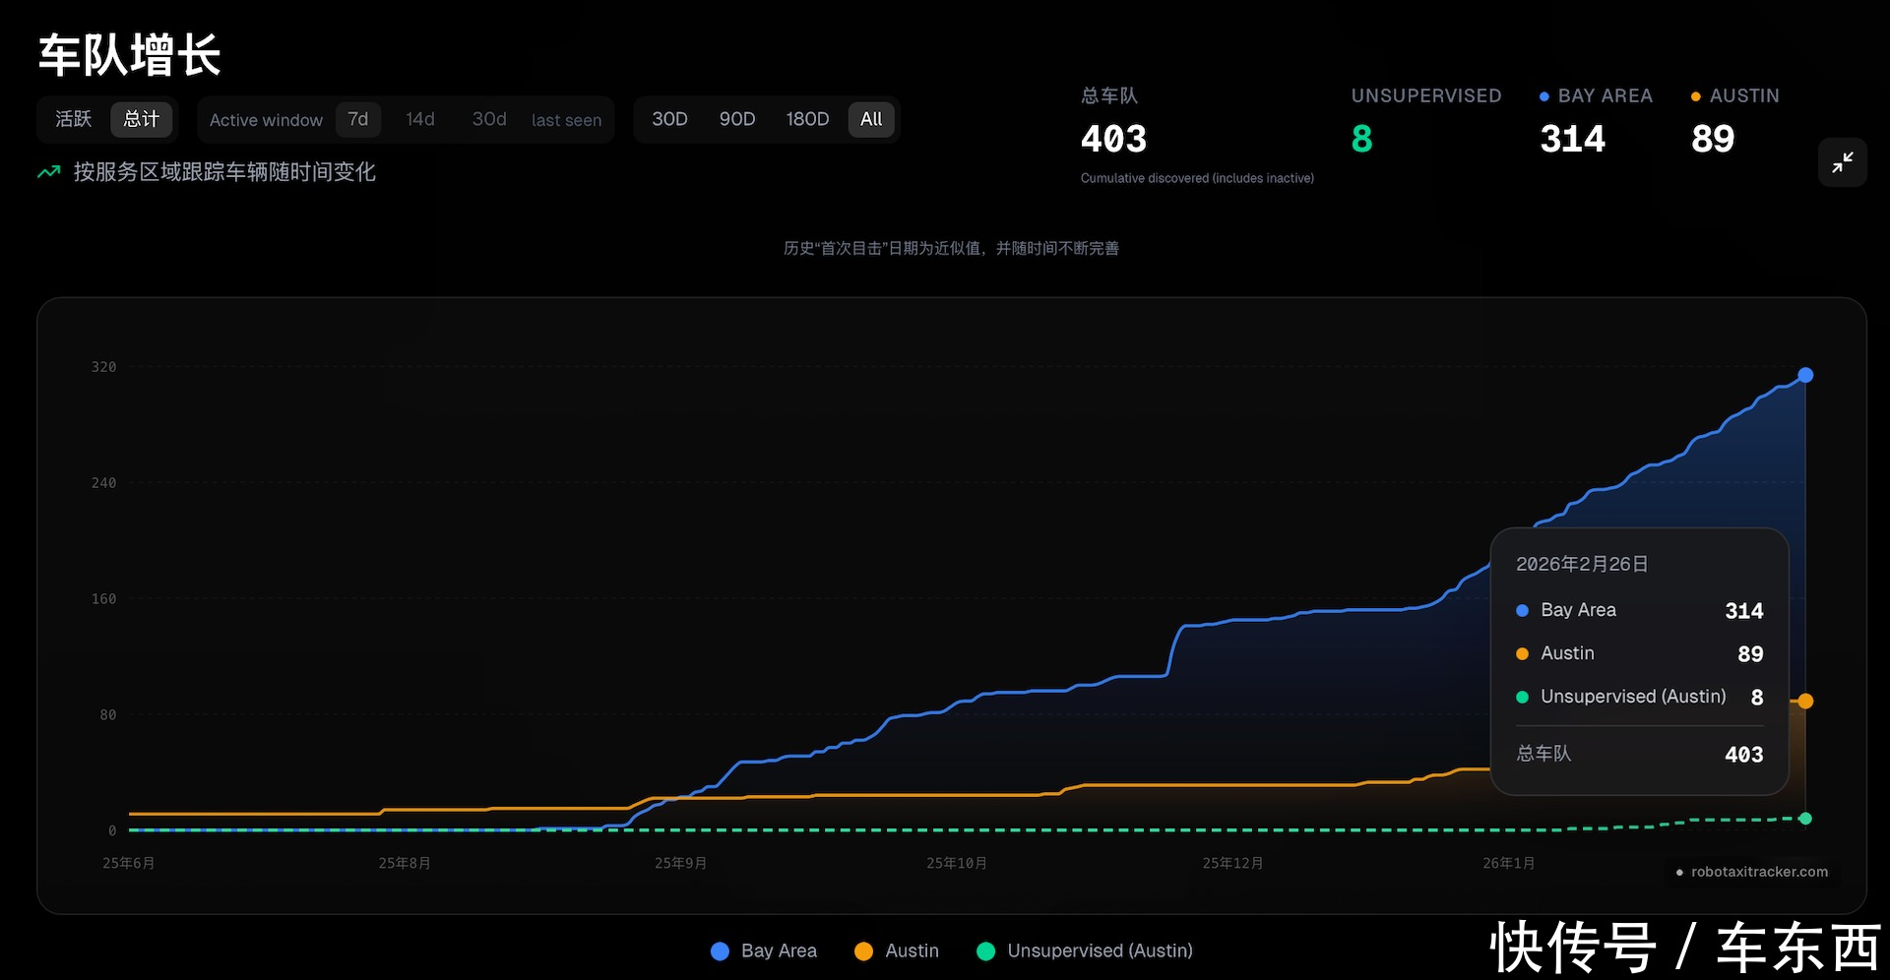Select 180D chart time range

click(807, 119)
